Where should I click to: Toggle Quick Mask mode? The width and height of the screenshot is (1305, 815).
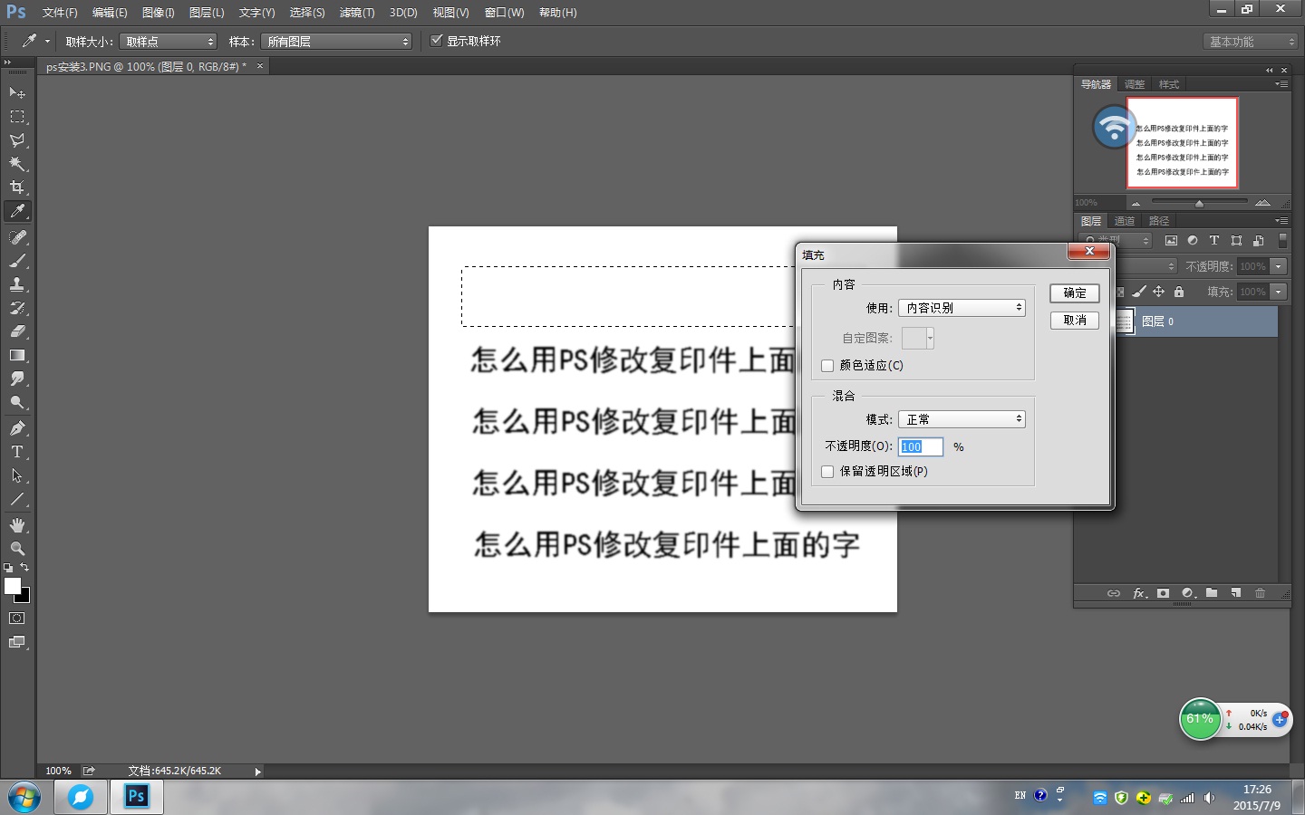tap(17, 618)
